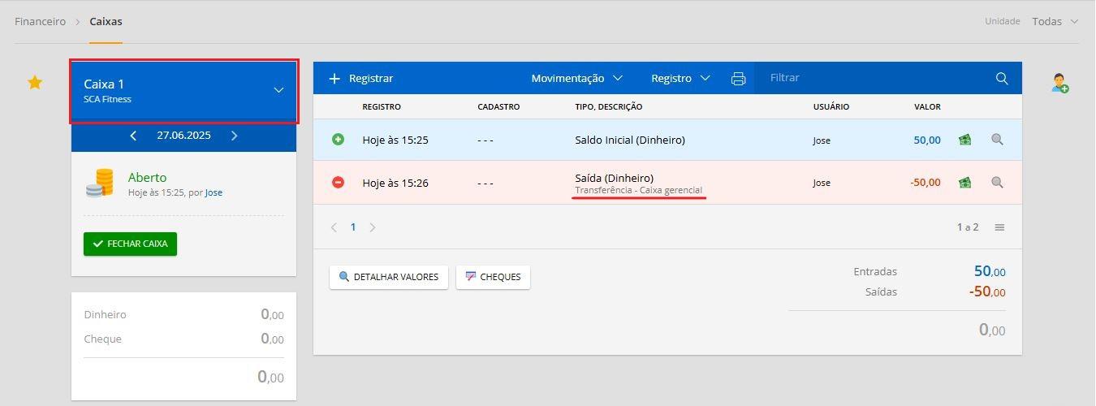Open details magnifier on Saldo Inicial row

coord(997,140)
